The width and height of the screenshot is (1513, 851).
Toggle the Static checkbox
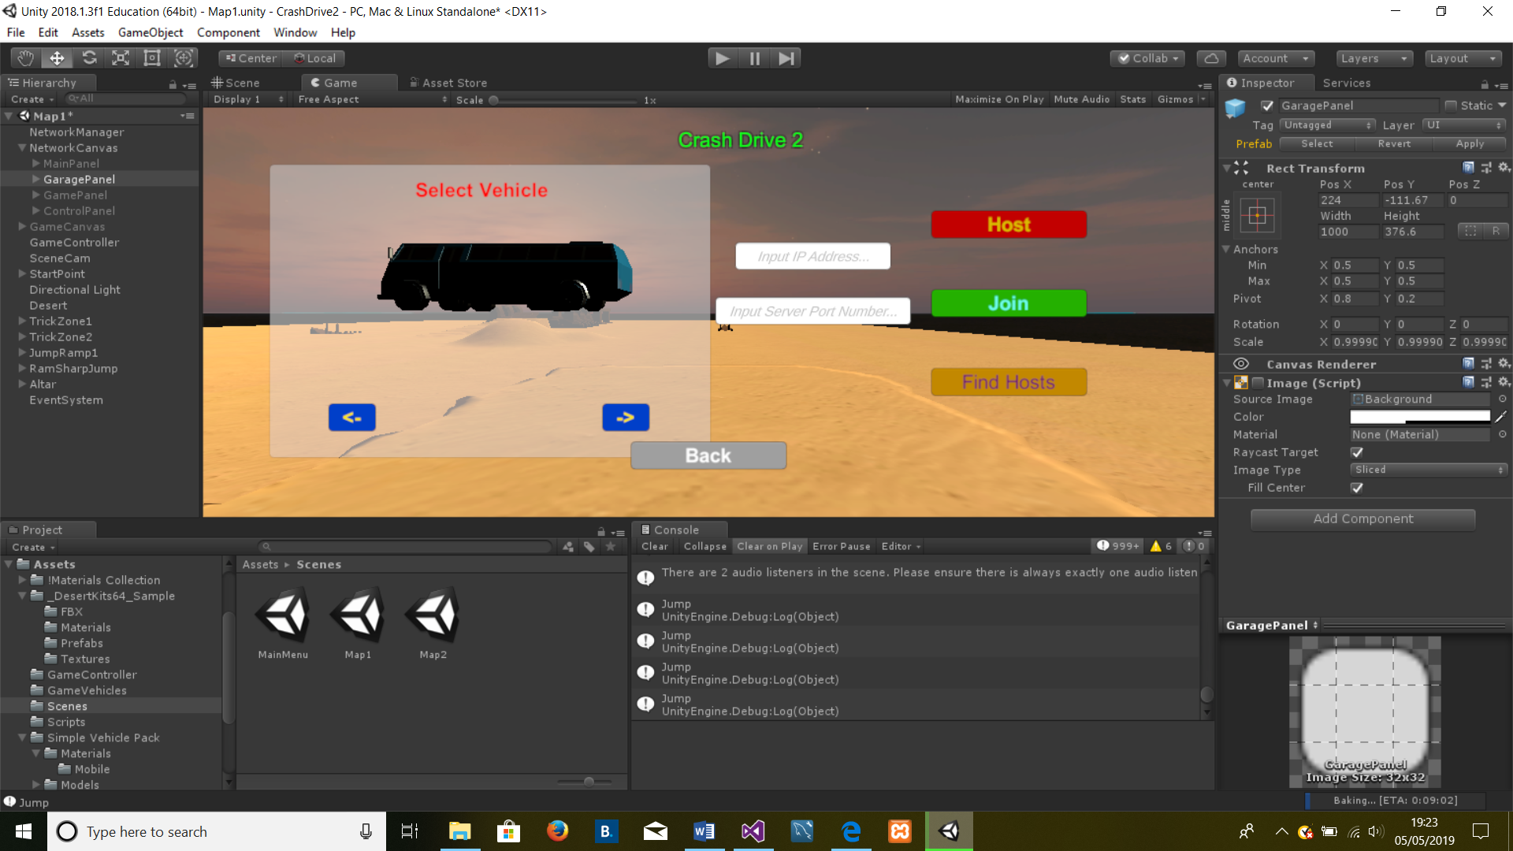coord(1450,106)
